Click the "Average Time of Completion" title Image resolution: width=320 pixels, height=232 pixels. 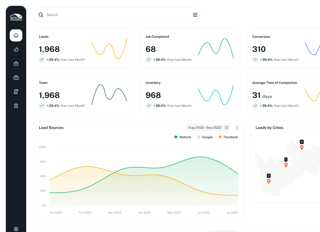[275, 83]
